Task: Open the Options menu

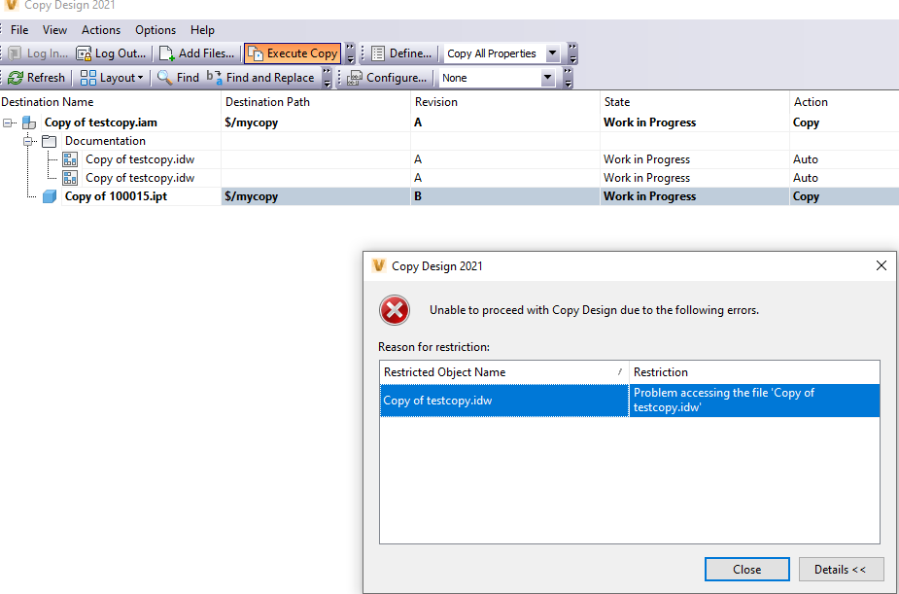Action: 155,29
